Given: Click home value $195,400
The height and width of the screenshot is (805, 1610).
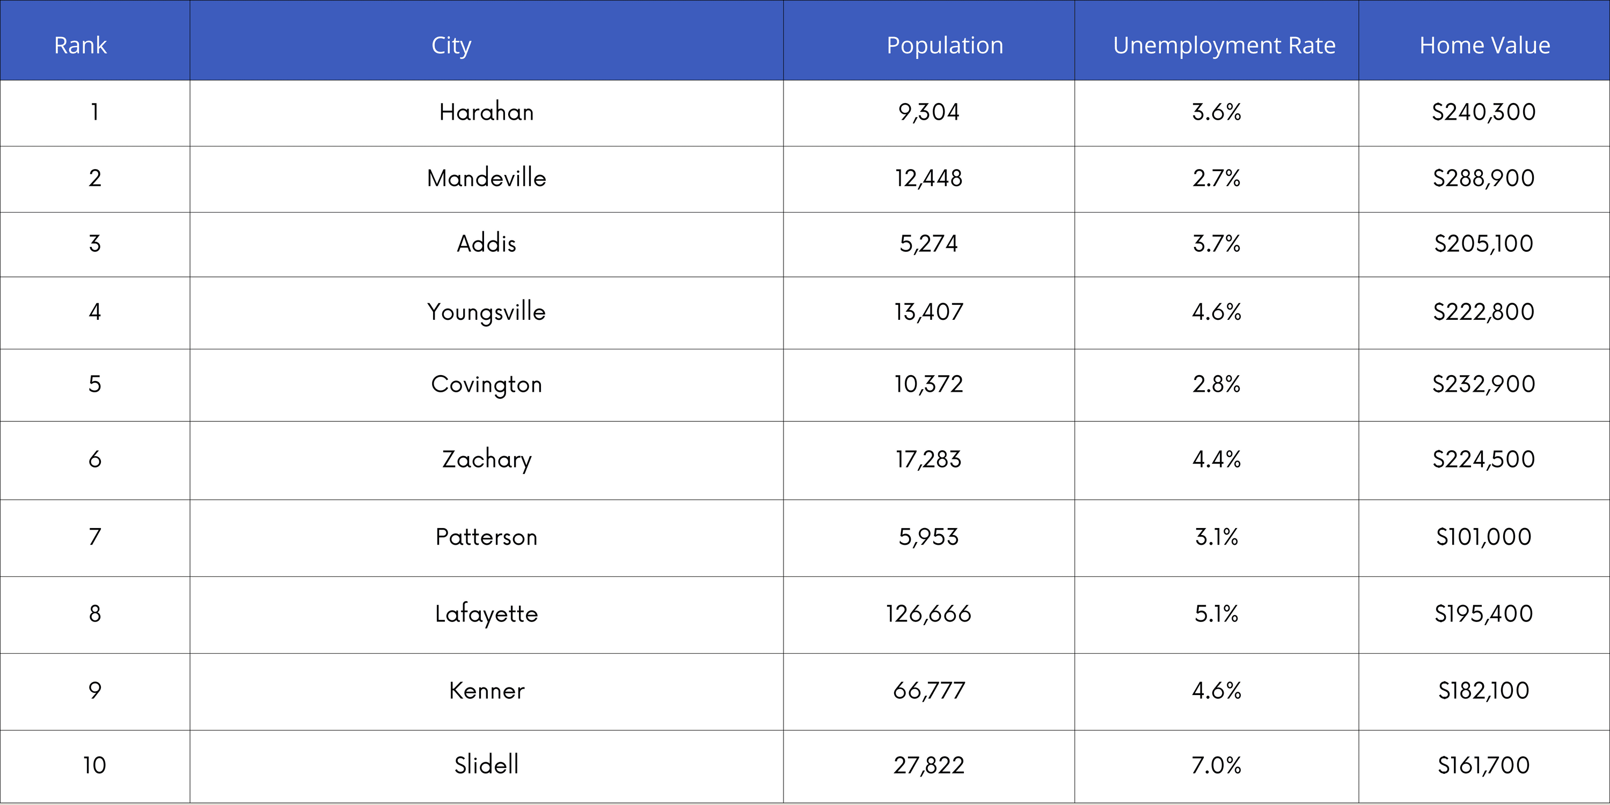Looking at the screenshot, I should (1484, 614).
